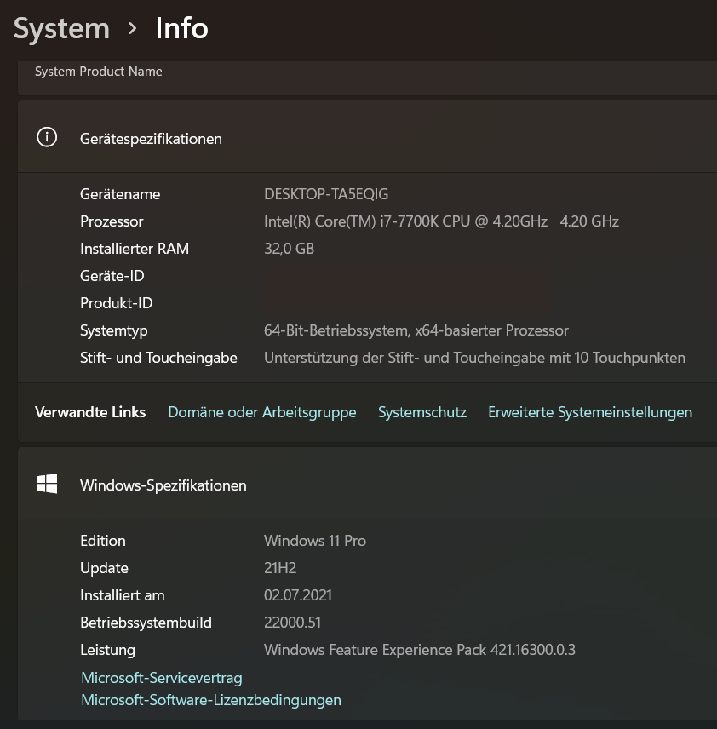This screenshot has height=729, width=717.
Task: Click the Windows Feature Experience Pack value
Action: click(x=420, y=650)
